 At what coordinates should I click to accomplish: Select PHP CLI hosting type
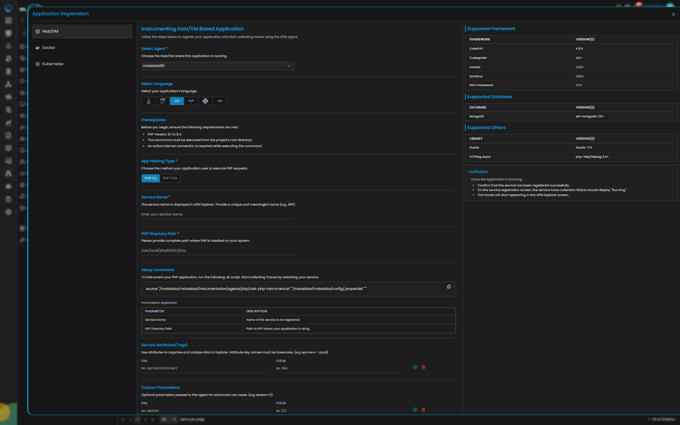tap(151, 178)
